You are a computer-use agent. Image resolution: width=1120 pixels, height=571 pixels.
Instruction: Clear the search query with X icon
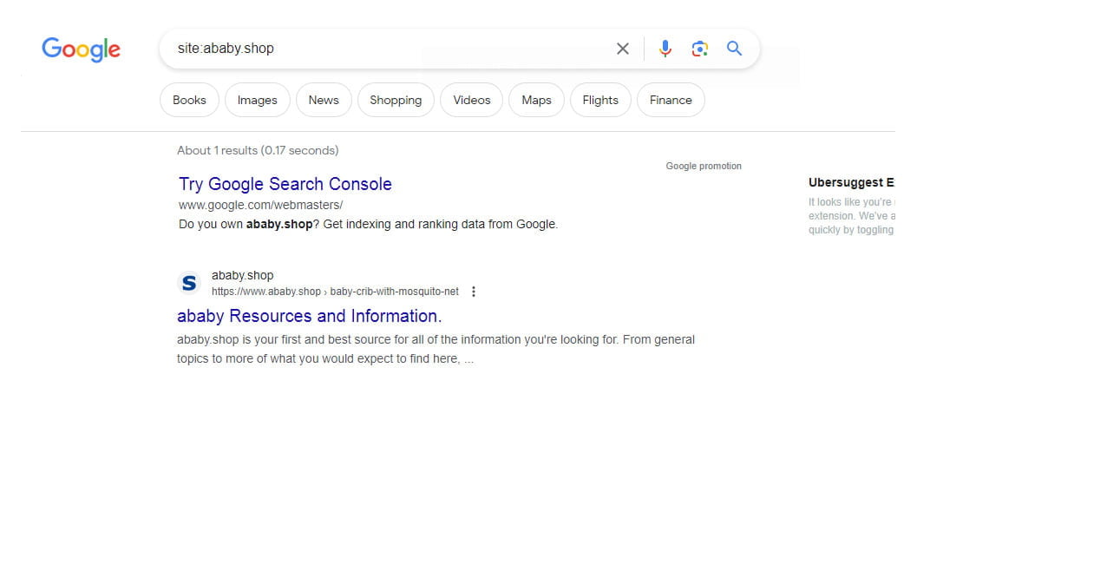click(622, 49)
